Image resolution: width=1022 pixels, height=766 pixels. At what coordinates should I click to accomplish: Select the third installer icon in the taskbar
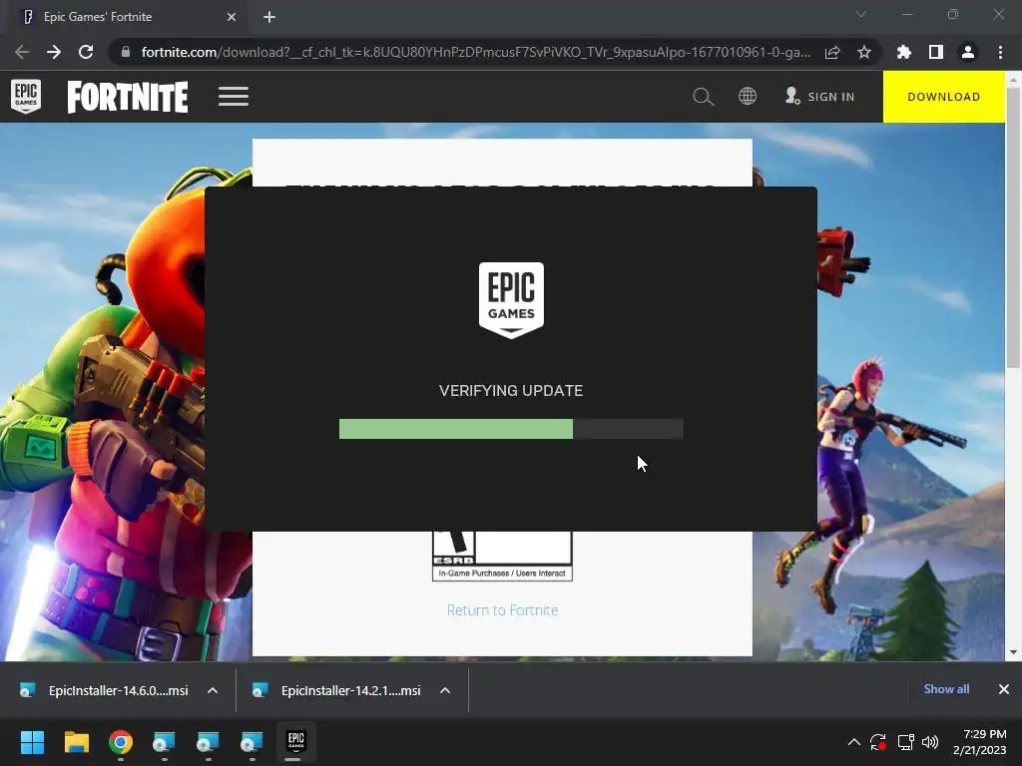[252, 742]
